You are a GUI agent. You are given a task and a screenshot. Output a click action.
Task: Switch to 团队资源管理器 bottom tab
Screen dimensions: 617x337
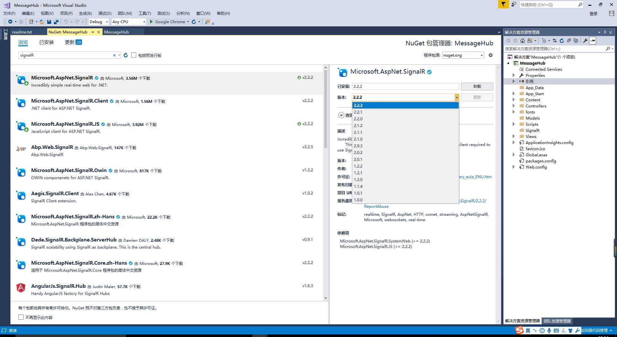pos(557,321)
